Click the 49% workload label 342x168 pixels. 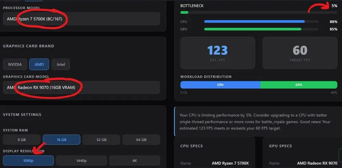tap(334, 92)
